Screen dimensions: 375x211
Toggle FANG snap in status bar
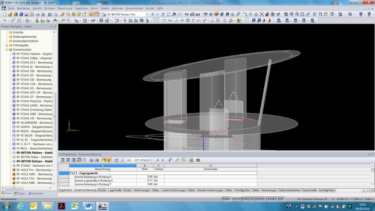(226, 199)
